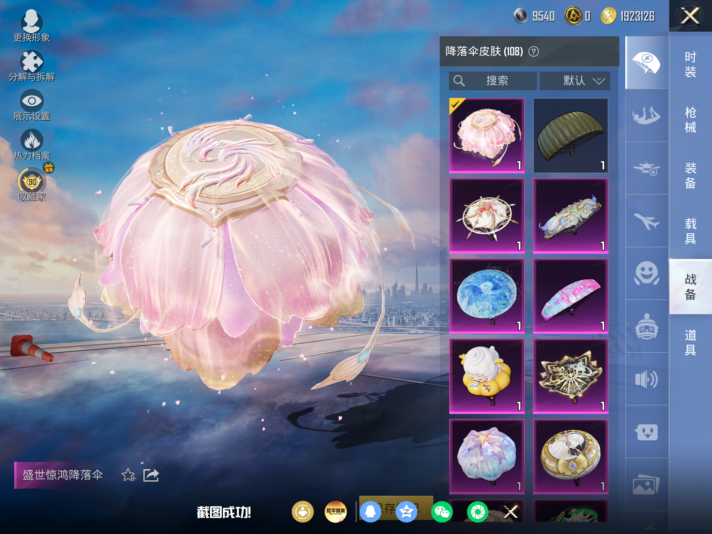Click the 盛世惊鸿降落伞 name label
Viewport: 712px width, 534px height.
[x=63, y=475]
